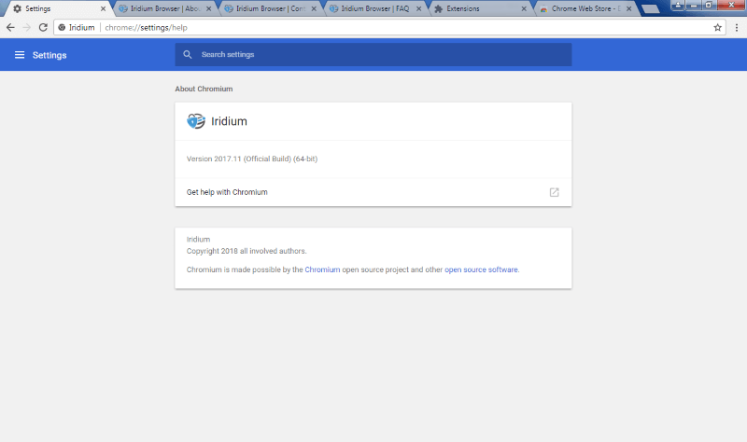Switch to the Iridium Browser About tab
The image size is (747, 442).
[165, 8]
